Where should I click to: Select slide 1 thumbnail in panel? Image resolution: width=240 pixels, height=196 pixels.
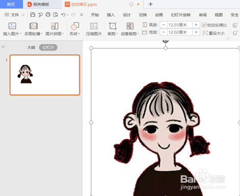[45, 75]
